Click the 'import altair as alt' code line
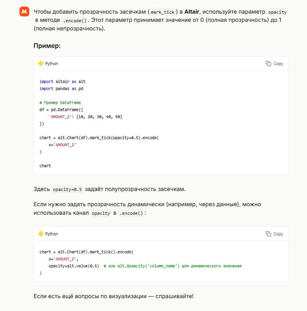The image size is (307, 311). [x=62, y=81]
